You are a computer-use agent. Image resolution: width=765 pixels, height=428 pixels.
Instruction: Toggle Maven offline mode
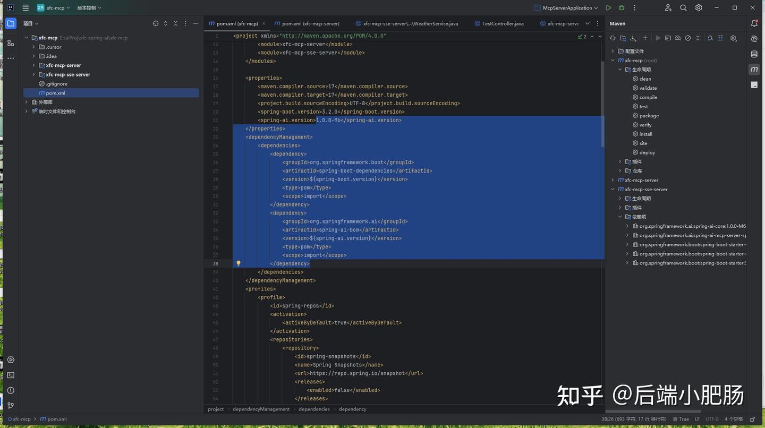click(x=678, y=38)
